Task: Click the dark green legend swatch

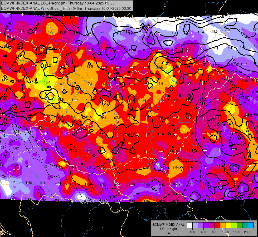Action: click(x=240, y=225)
